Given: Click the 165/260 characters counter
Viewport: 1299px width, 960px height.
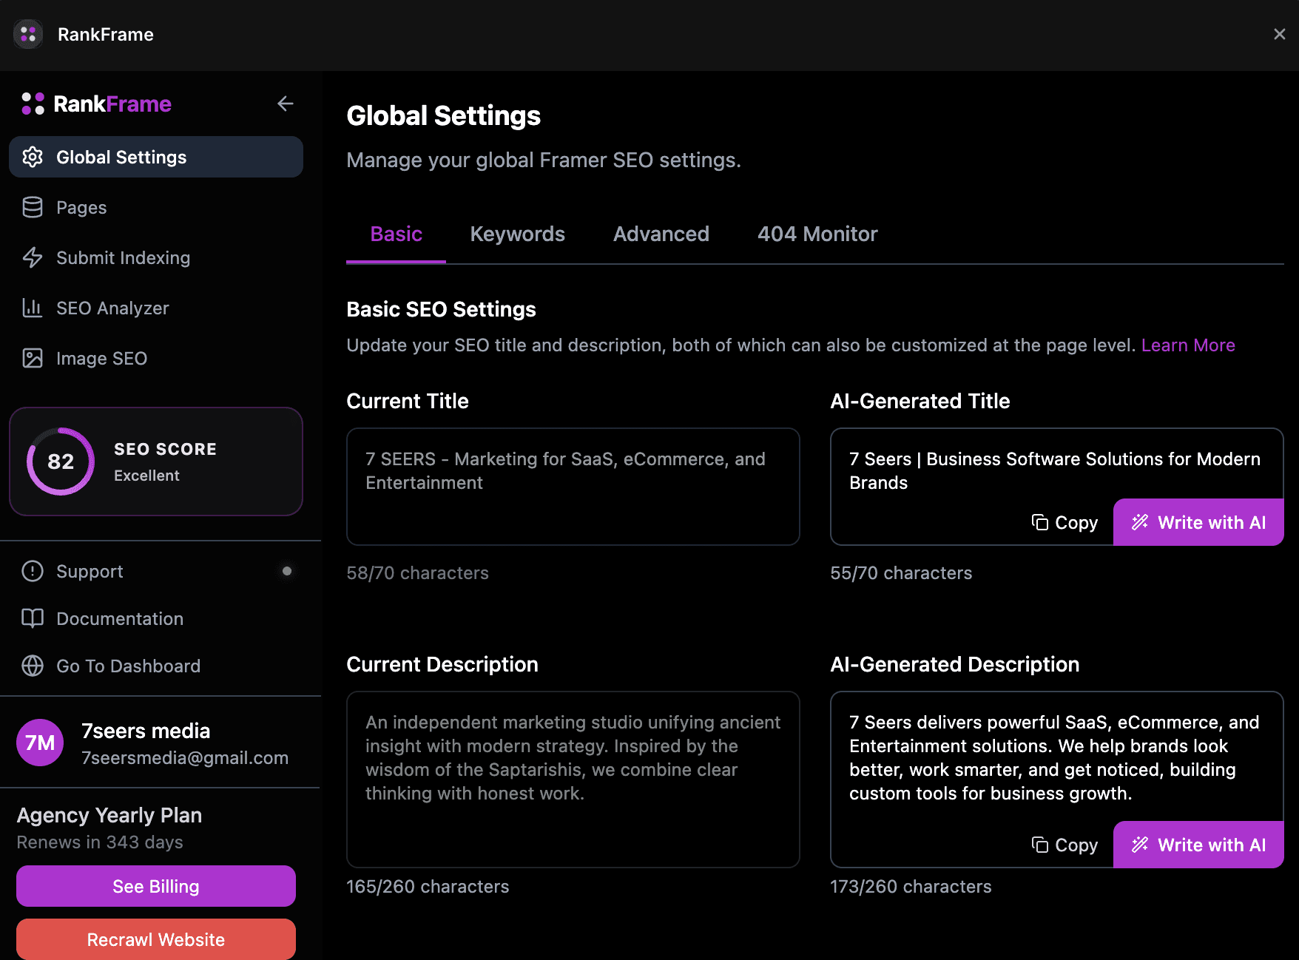Looking at the screenshot, I should [428, 887].
